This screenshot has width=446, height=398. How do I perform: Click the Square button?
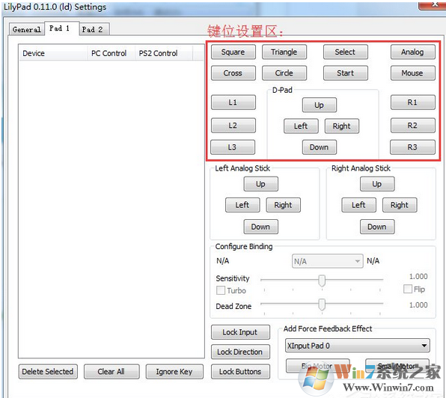coord(233,52)
